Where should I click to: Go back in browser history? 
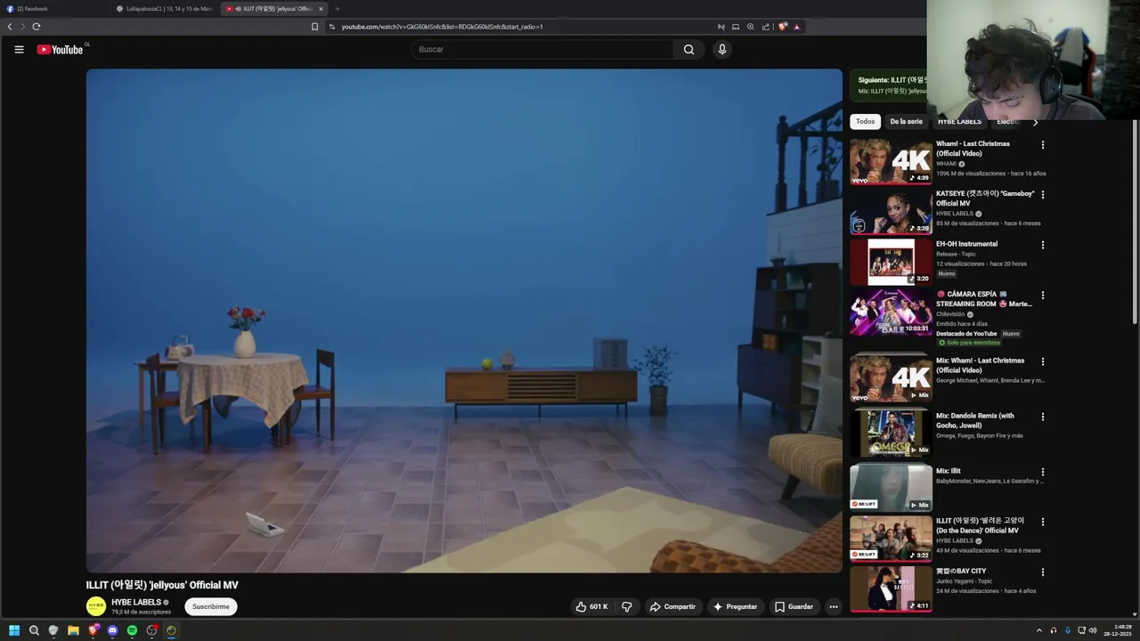pyautogui.click(x=10, y=27)
